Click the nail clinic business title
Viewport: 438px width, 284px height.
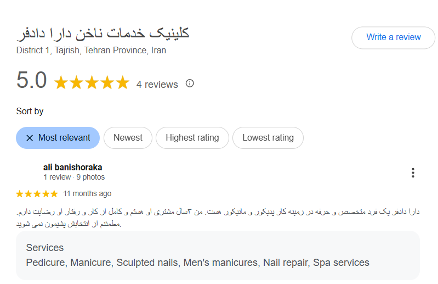pos(103,34)
